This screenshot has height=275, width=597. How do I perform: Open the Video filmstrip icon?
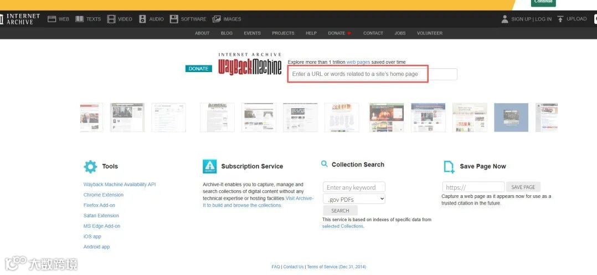pos(111,19)
